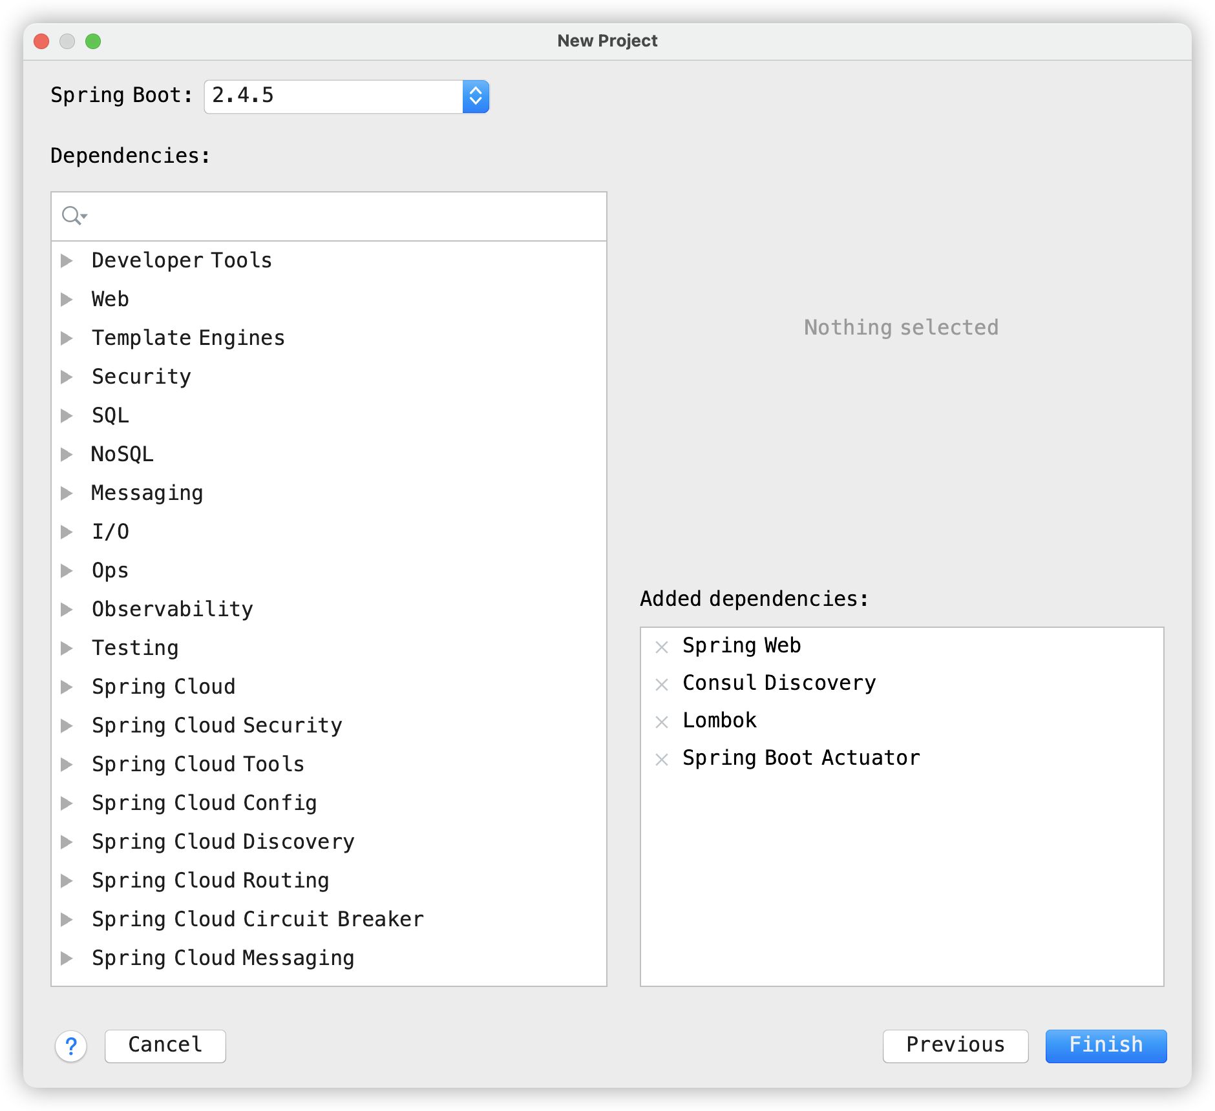Select the Spring Cloud Routing label

click(211, 880)
